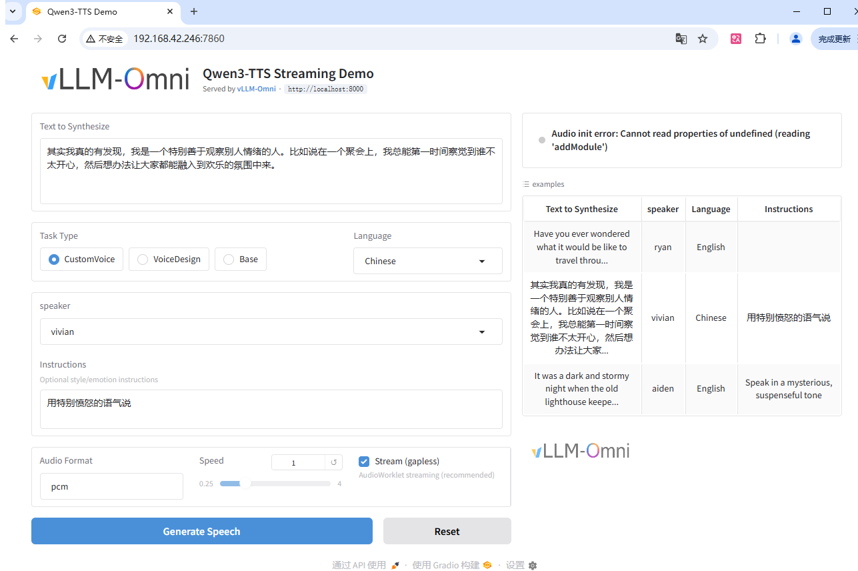Click into the Text to Synthesize textbox

point(271,171)
